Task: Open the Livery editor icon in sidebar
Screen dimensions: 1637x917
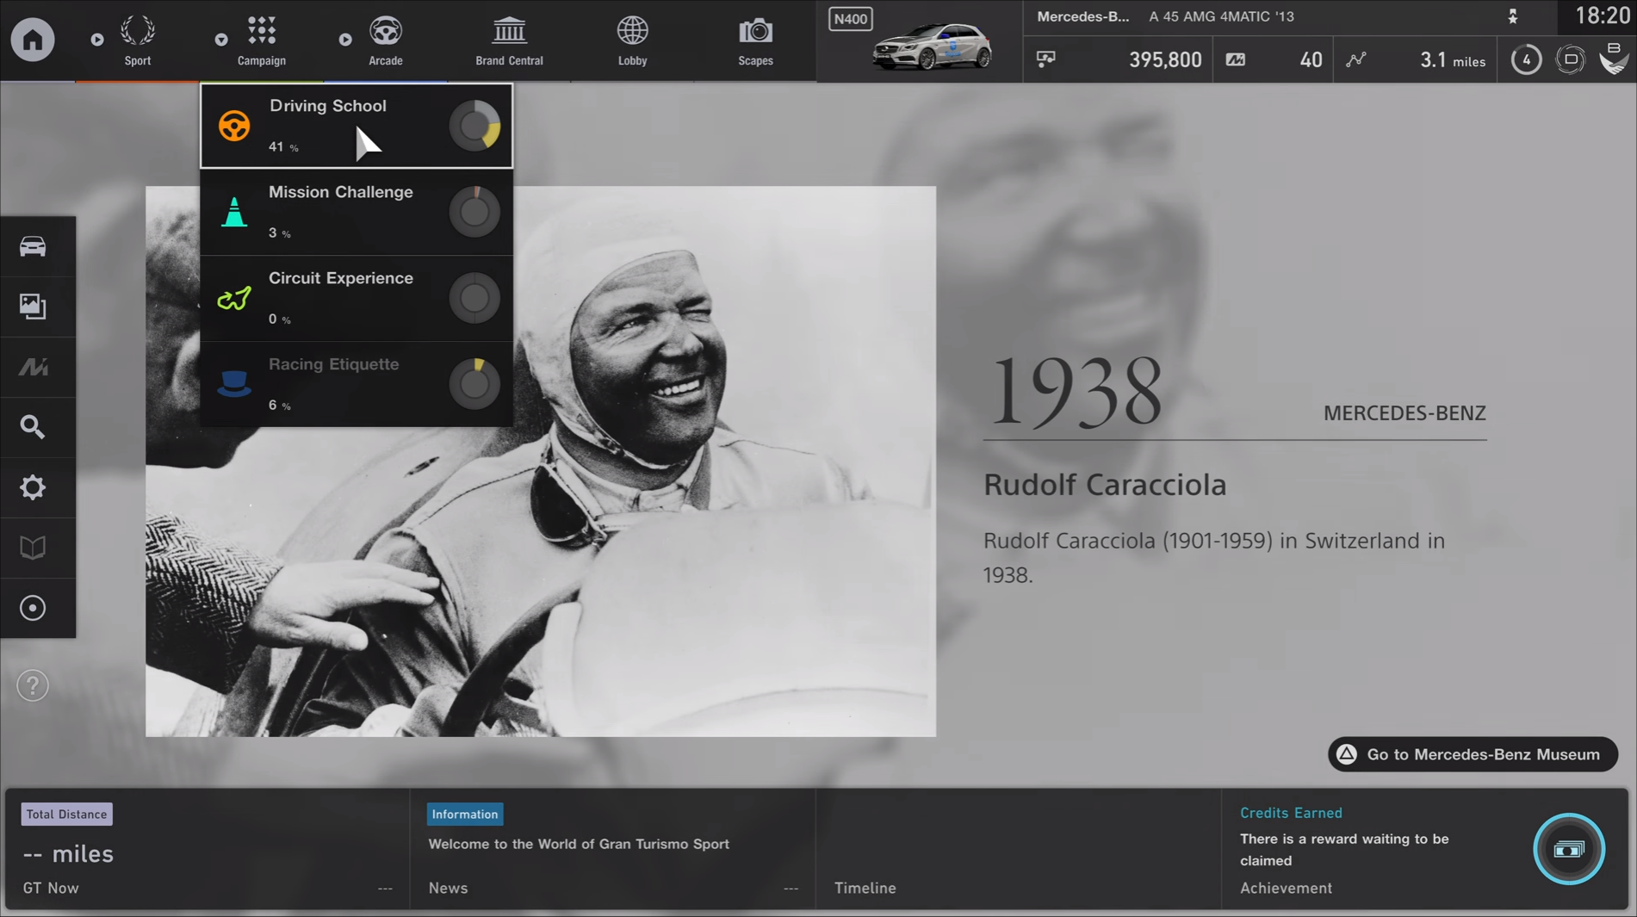Action: (x=33, y=367)
